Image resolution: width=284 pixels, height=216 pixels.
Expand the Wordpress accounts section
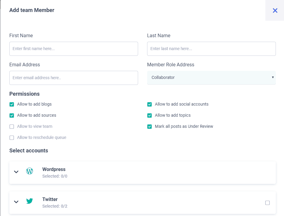pyautogui.click(x=16, y=172)
